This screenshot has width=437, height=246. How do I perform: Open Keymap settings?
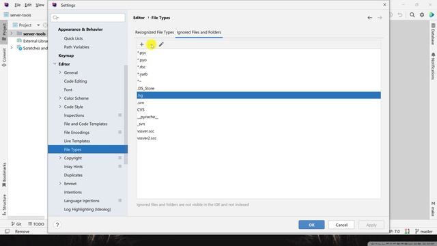[x=66, y=55]
